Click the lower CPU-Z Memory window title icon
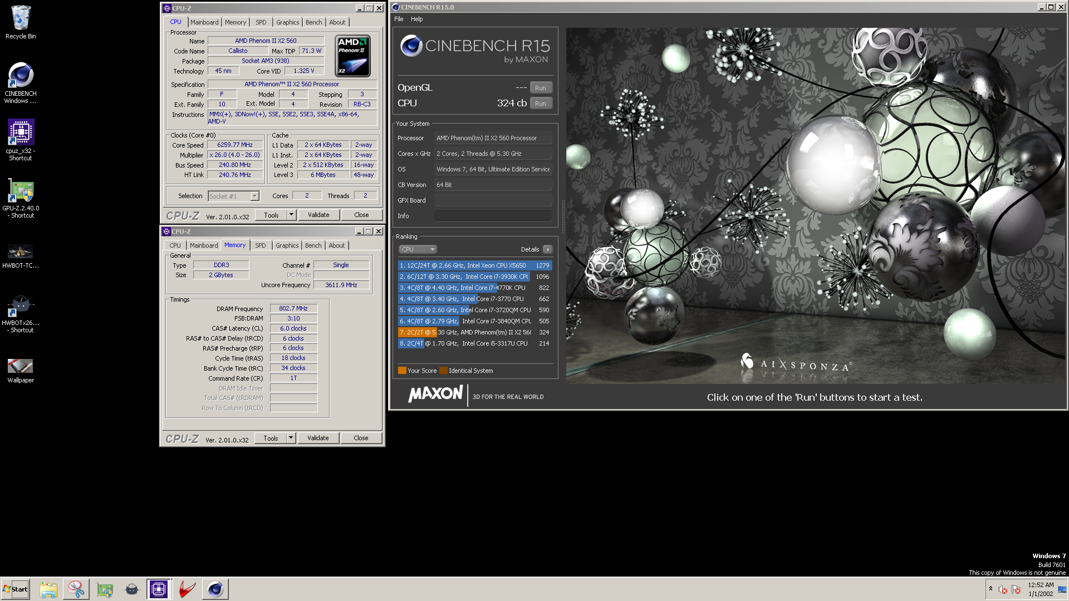This screenshot has width=1069, height=601. point(166,231)
